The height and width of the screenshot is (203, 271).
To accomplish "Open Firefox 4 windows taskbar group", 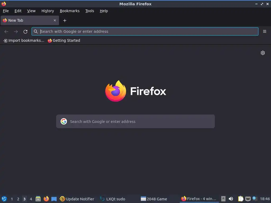I will [199, 199].
